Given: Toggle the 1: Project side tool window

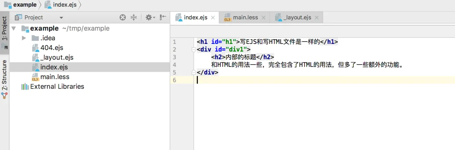Looking at the screenshot, I should click(5, 29).
